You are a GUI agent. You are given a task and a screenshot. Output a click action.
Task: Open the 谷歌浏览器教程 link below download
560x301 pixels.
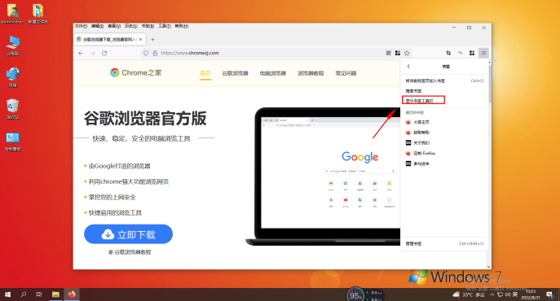(x=130, y=252)
